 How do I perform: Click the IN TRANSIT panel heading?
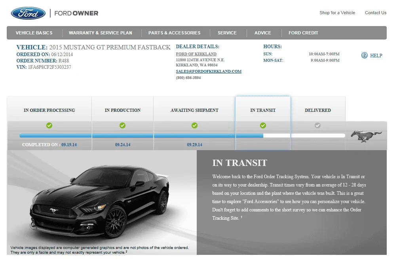click(240, 163)
